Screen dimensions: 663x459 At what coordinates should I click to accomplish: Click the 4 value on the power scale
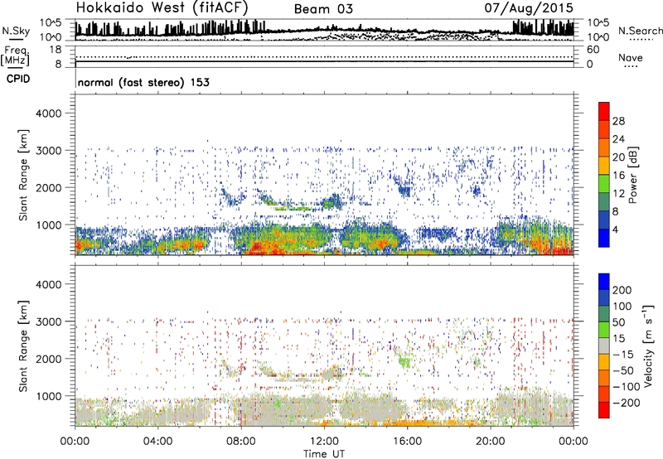pos(615,229)
